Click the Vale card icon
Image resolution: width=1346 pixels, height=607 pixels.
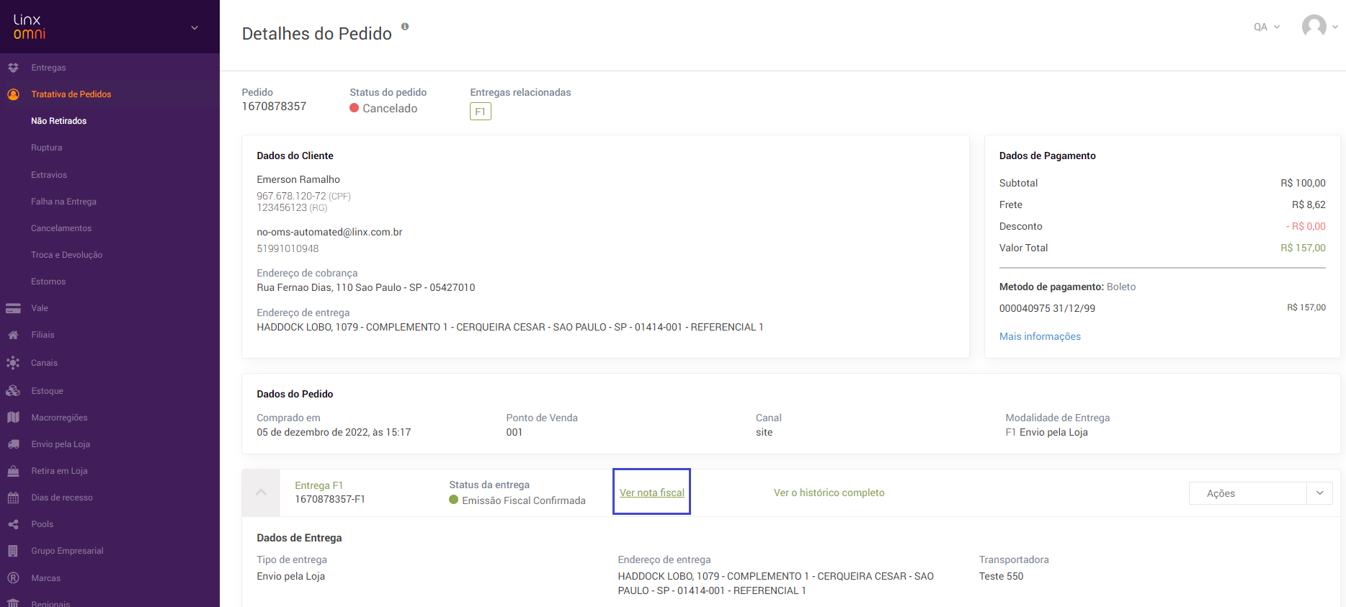point(13,308)
